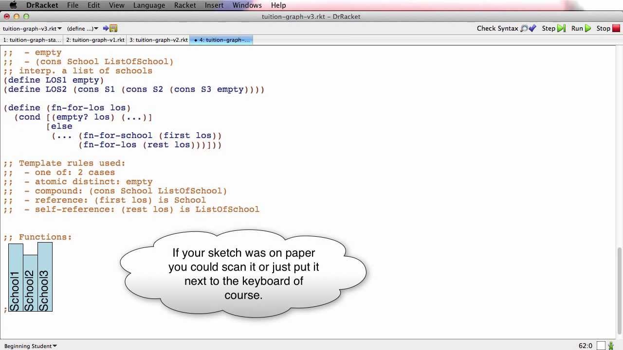Click the "(... (fn-for-school (first los))" line
623x350 pixels.
pos(137,136)
